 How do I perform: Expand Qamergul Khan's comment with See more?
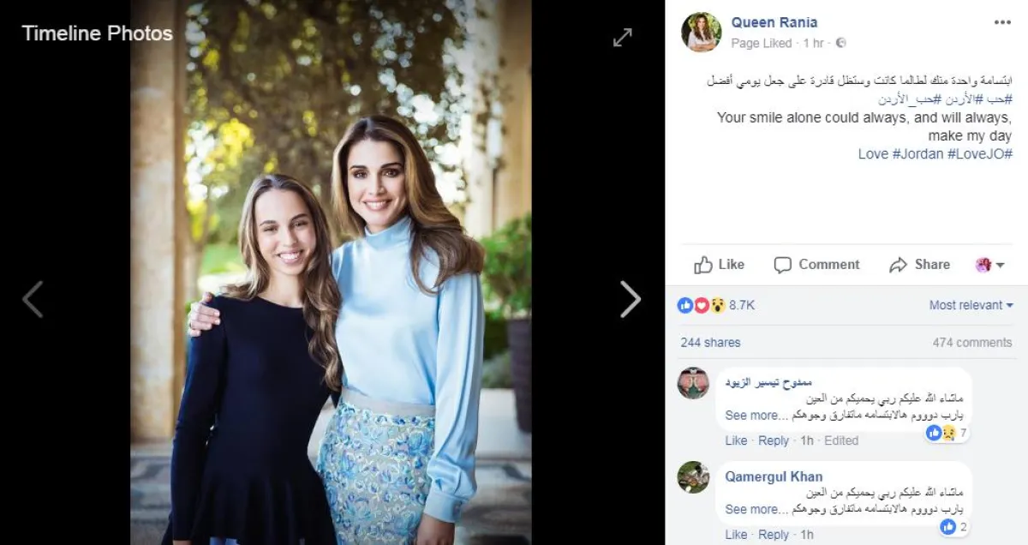(x=752, y=510)
